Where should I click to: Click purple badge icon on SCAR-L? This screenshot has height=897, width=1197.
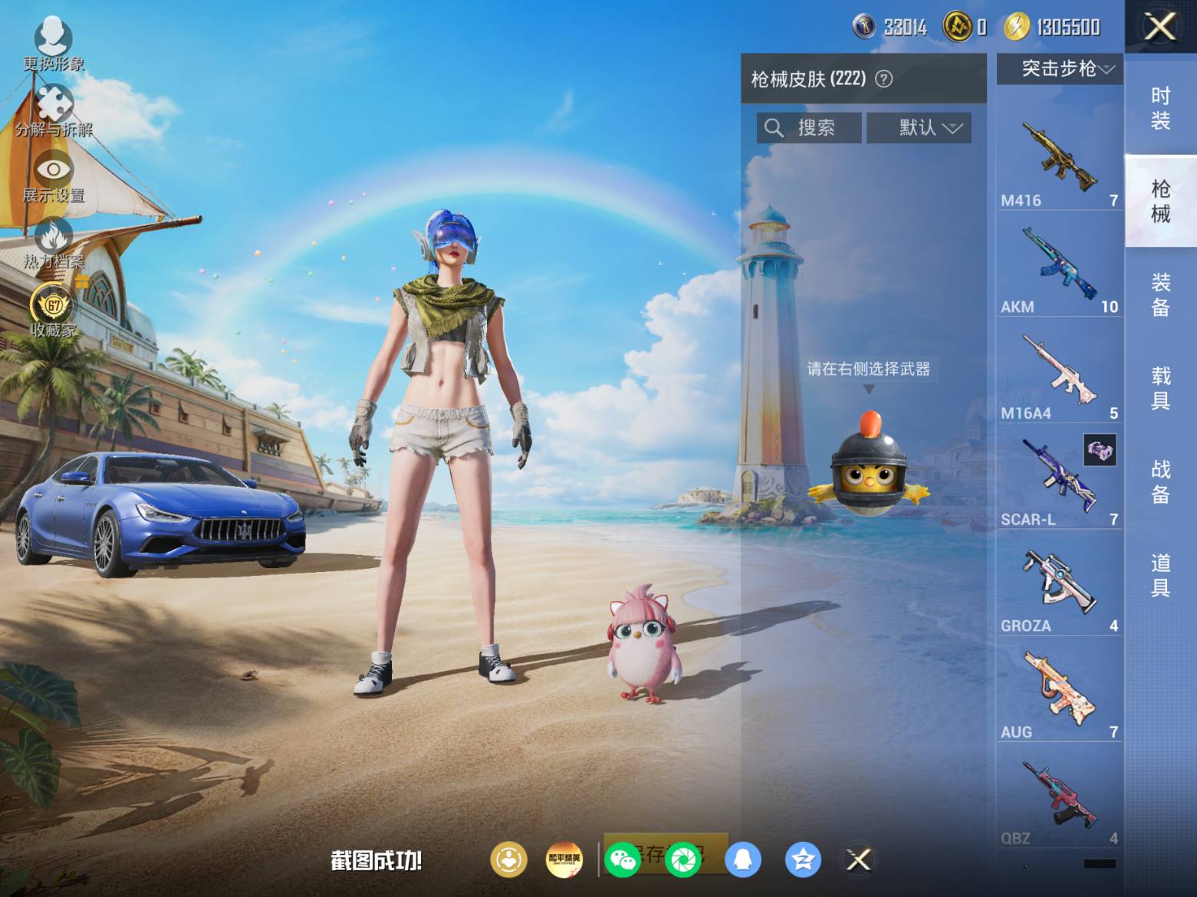click(x=1100, y=450)
